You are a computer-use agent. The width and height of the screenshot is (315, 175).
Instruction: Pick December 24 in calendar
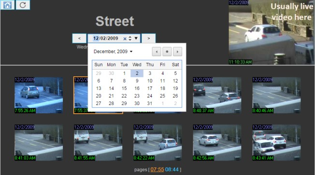click(x=150, y=96)
